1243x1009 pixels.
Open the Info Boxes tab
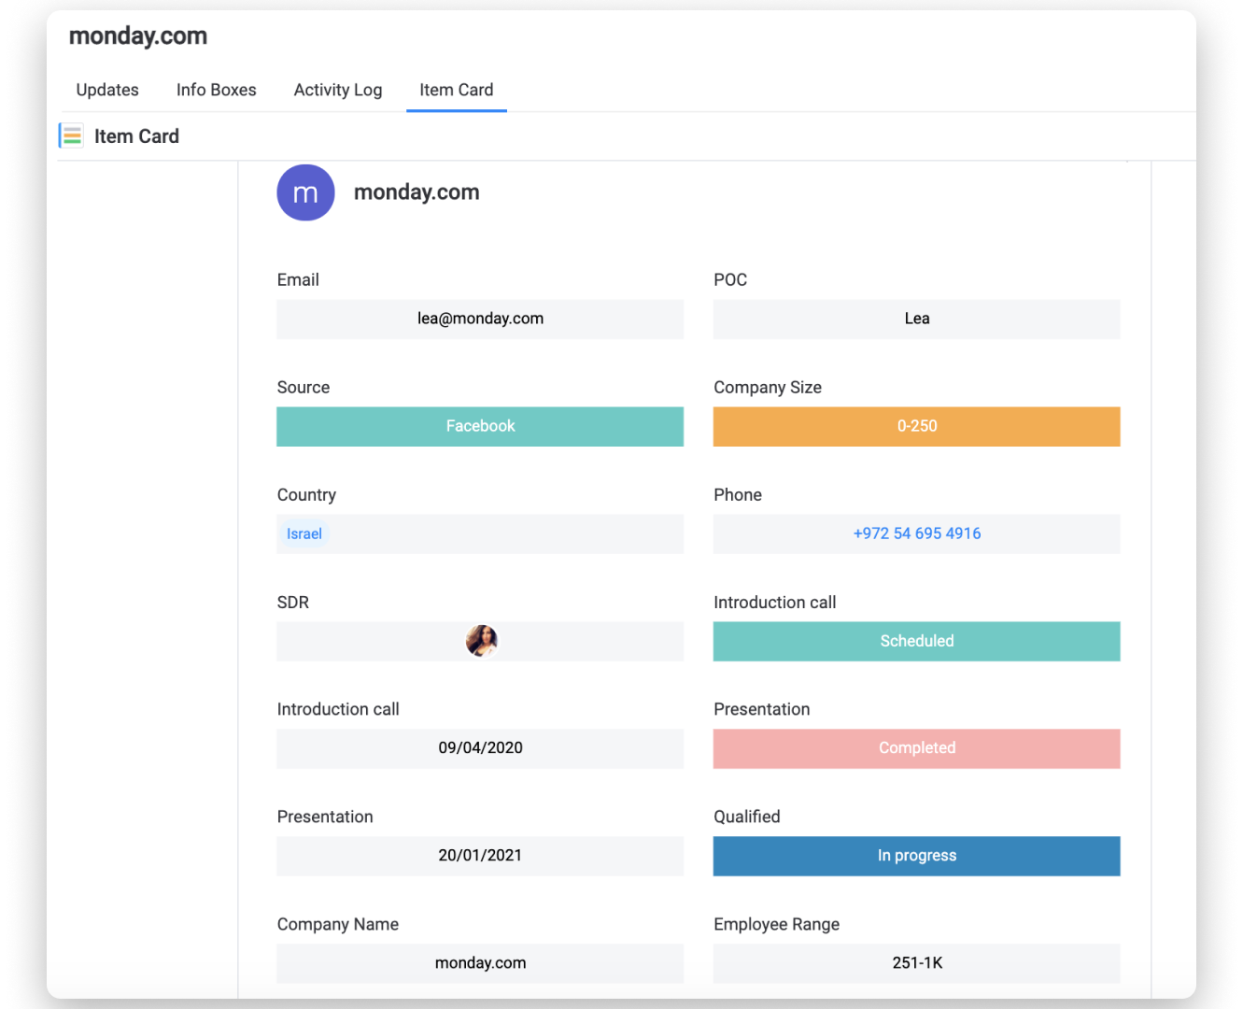click(216, 90)
